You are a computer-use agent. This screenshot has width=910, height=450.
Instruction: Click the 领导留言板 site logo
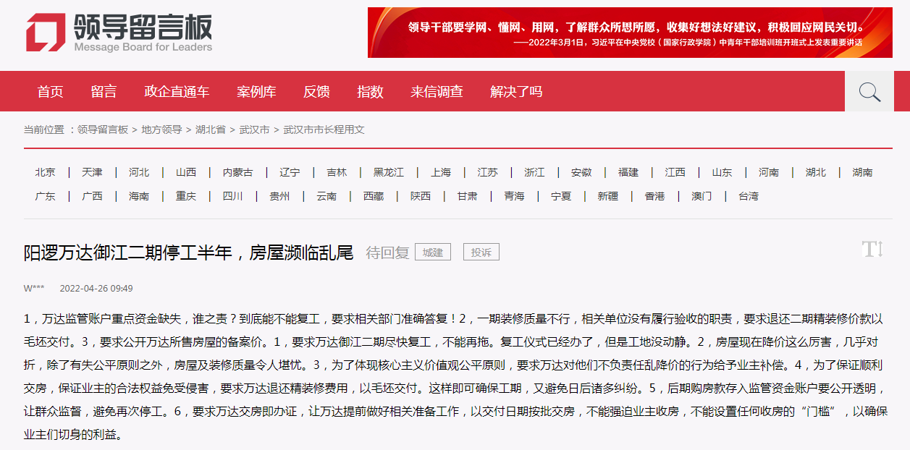[x=119, y=34]
